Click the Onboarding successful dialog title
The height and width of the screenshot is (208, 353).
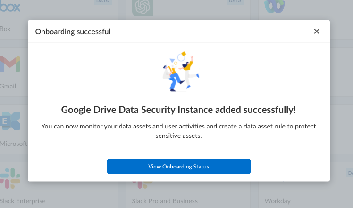coord(73,32)
